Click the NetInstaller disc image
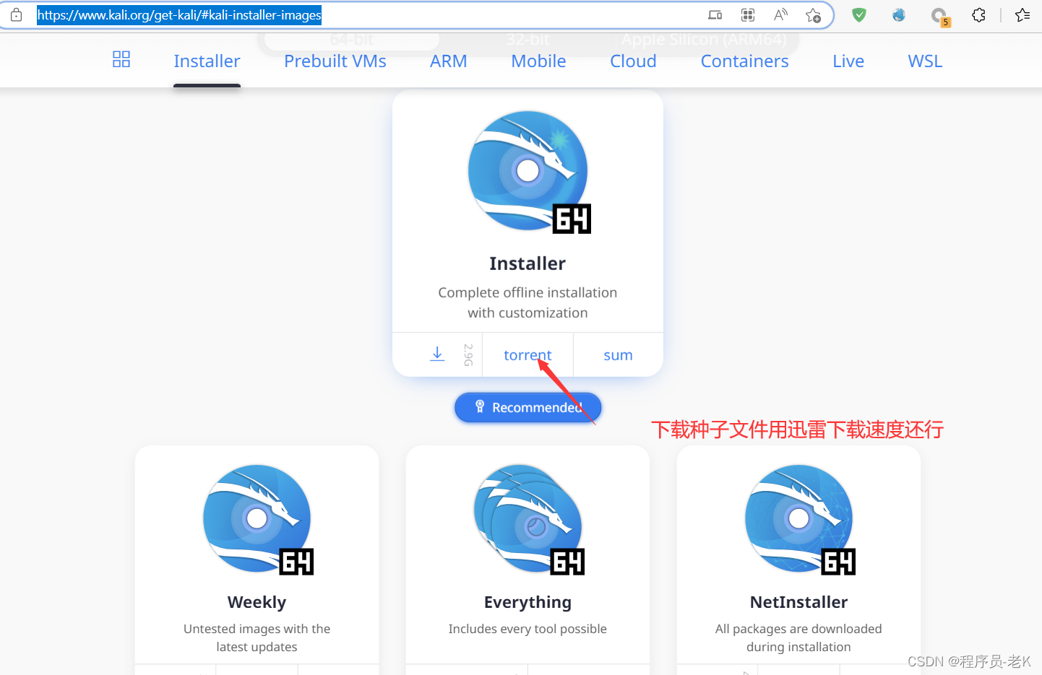 click(x=800, y=520)
